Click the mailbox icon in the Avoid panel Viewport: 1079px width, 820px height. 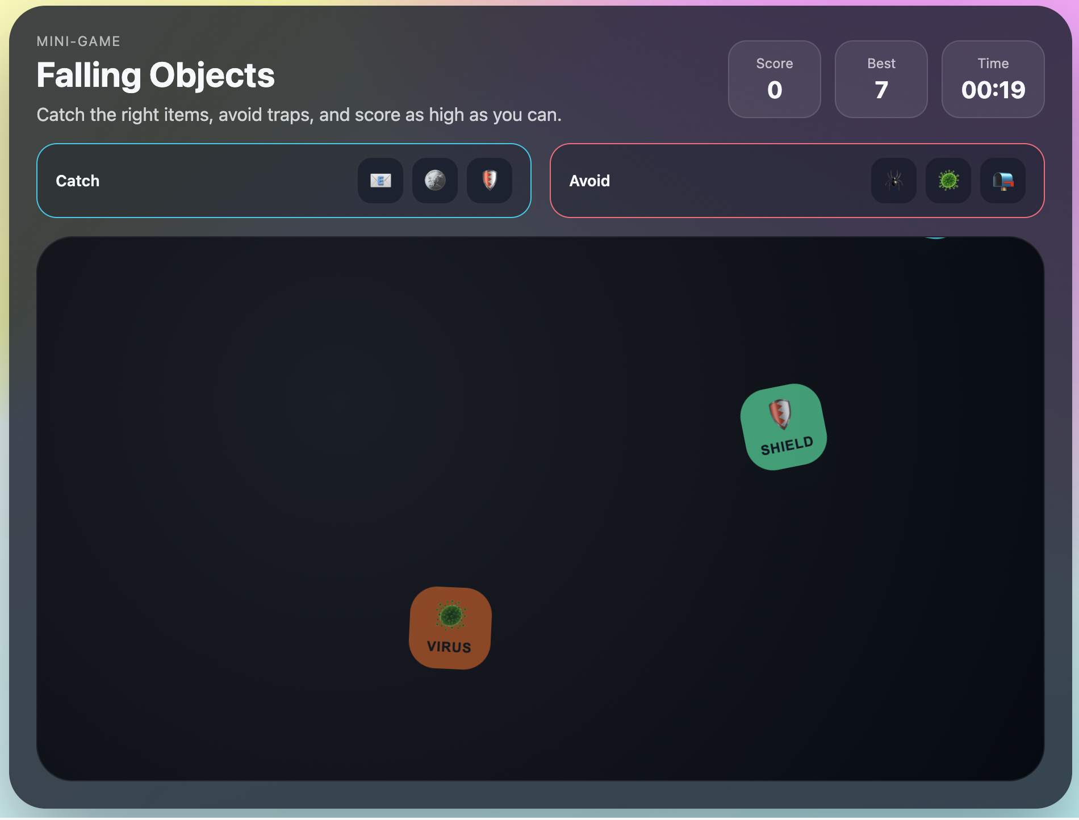click(1002, 181)
